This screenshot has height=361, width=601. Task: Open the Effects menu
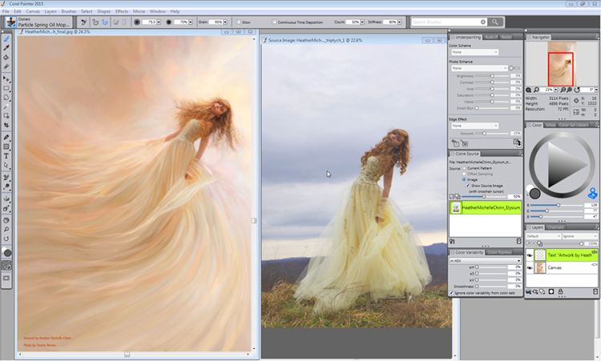(x=121, y=11)
